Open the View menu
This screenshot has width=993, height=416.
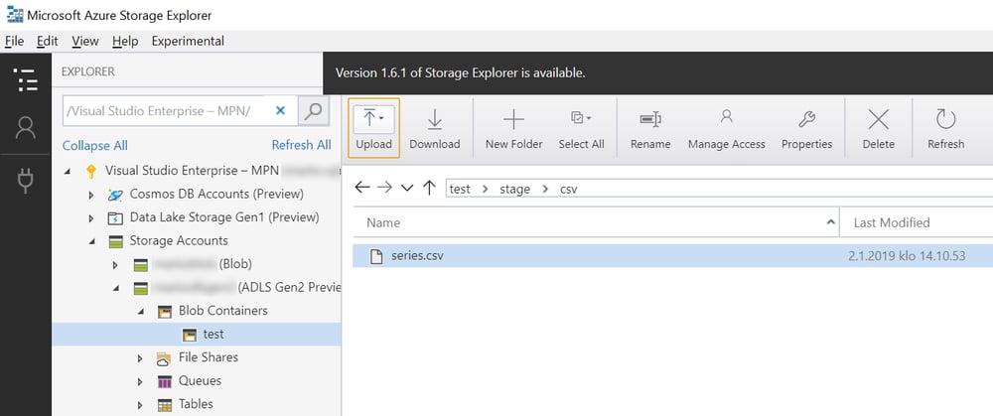[84, 41]
